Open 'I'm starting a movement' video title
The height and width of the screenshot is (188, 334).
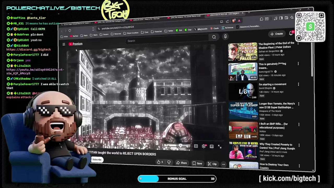(272, 84)
